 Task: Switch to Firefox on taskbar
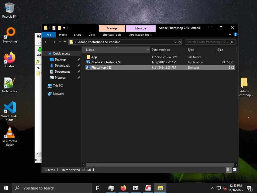[123, 188]
